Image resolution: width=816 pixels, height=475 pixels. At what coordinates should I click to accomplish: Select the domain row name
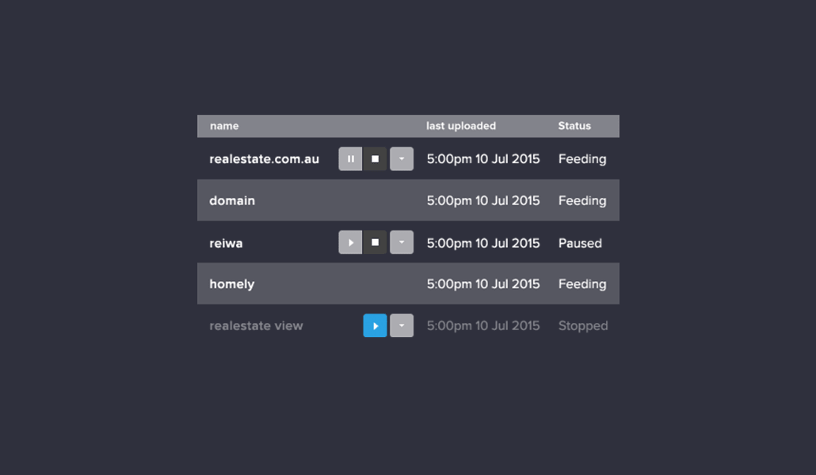pyautogui.click(x=232, y=201)
